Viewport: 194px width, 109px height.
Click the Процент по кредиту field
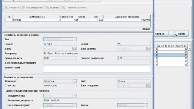[x=134, y=58]
